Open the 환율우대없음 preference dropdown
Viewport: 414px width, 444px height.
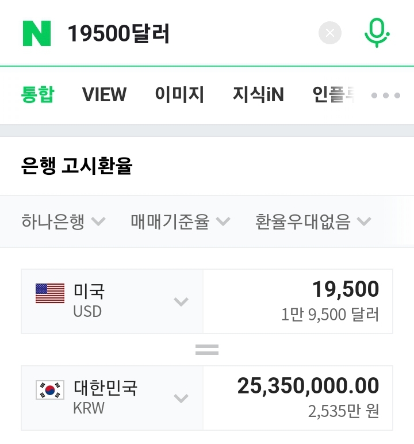313,221
